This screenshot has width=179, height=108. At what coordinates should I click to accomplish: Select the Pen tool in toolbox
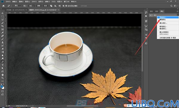tap(2, 62)
